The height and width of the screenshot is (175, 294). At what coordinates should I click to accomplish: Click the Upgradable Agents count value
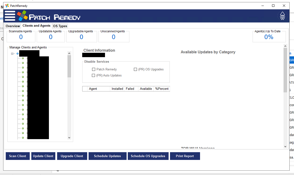[x=81, y=37]
